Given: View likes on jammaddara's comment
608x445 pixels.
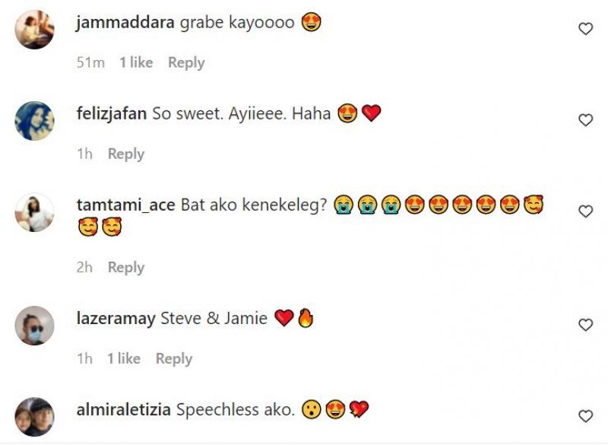Looking at the screenshot, I should pos(136,62).
